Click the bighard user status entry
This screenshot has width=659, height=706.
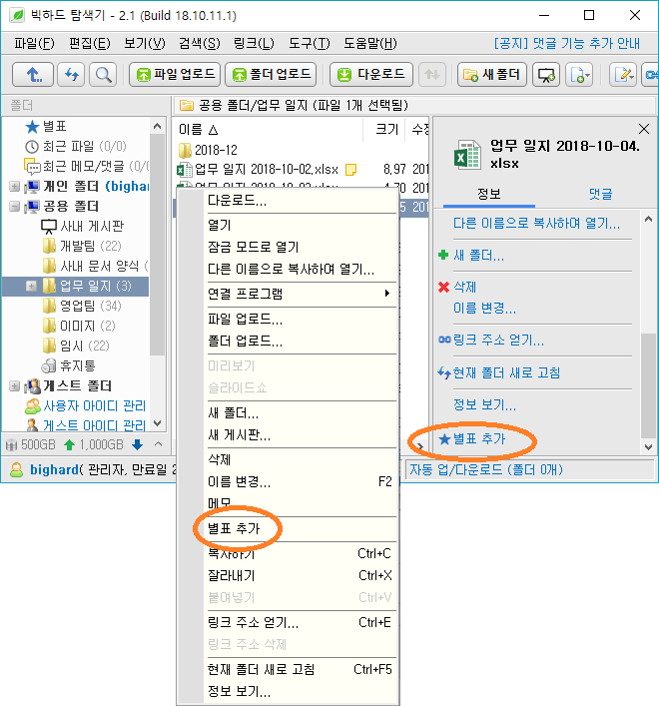pos(93,469)
